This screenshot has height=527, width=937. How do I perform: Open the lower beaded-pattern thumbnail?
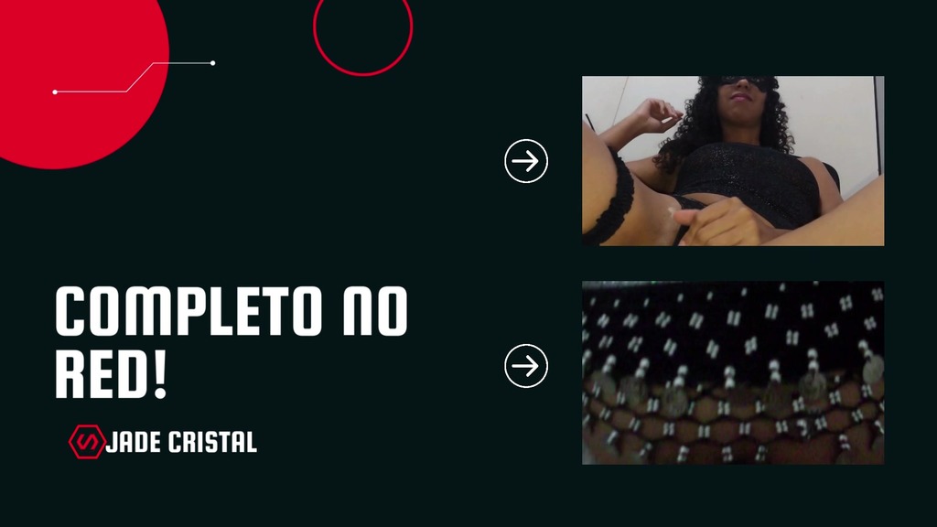pos(733,373)
